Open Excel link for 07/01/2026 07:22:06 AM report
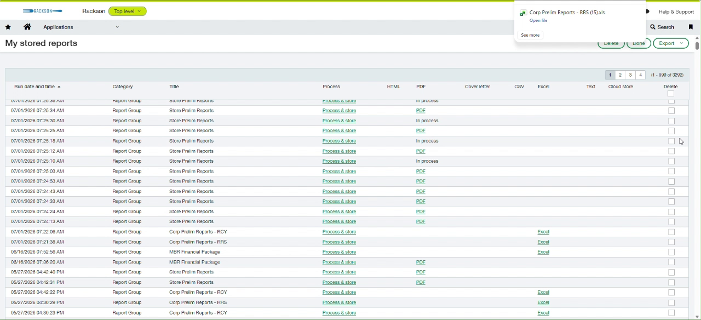 [543, 232]
